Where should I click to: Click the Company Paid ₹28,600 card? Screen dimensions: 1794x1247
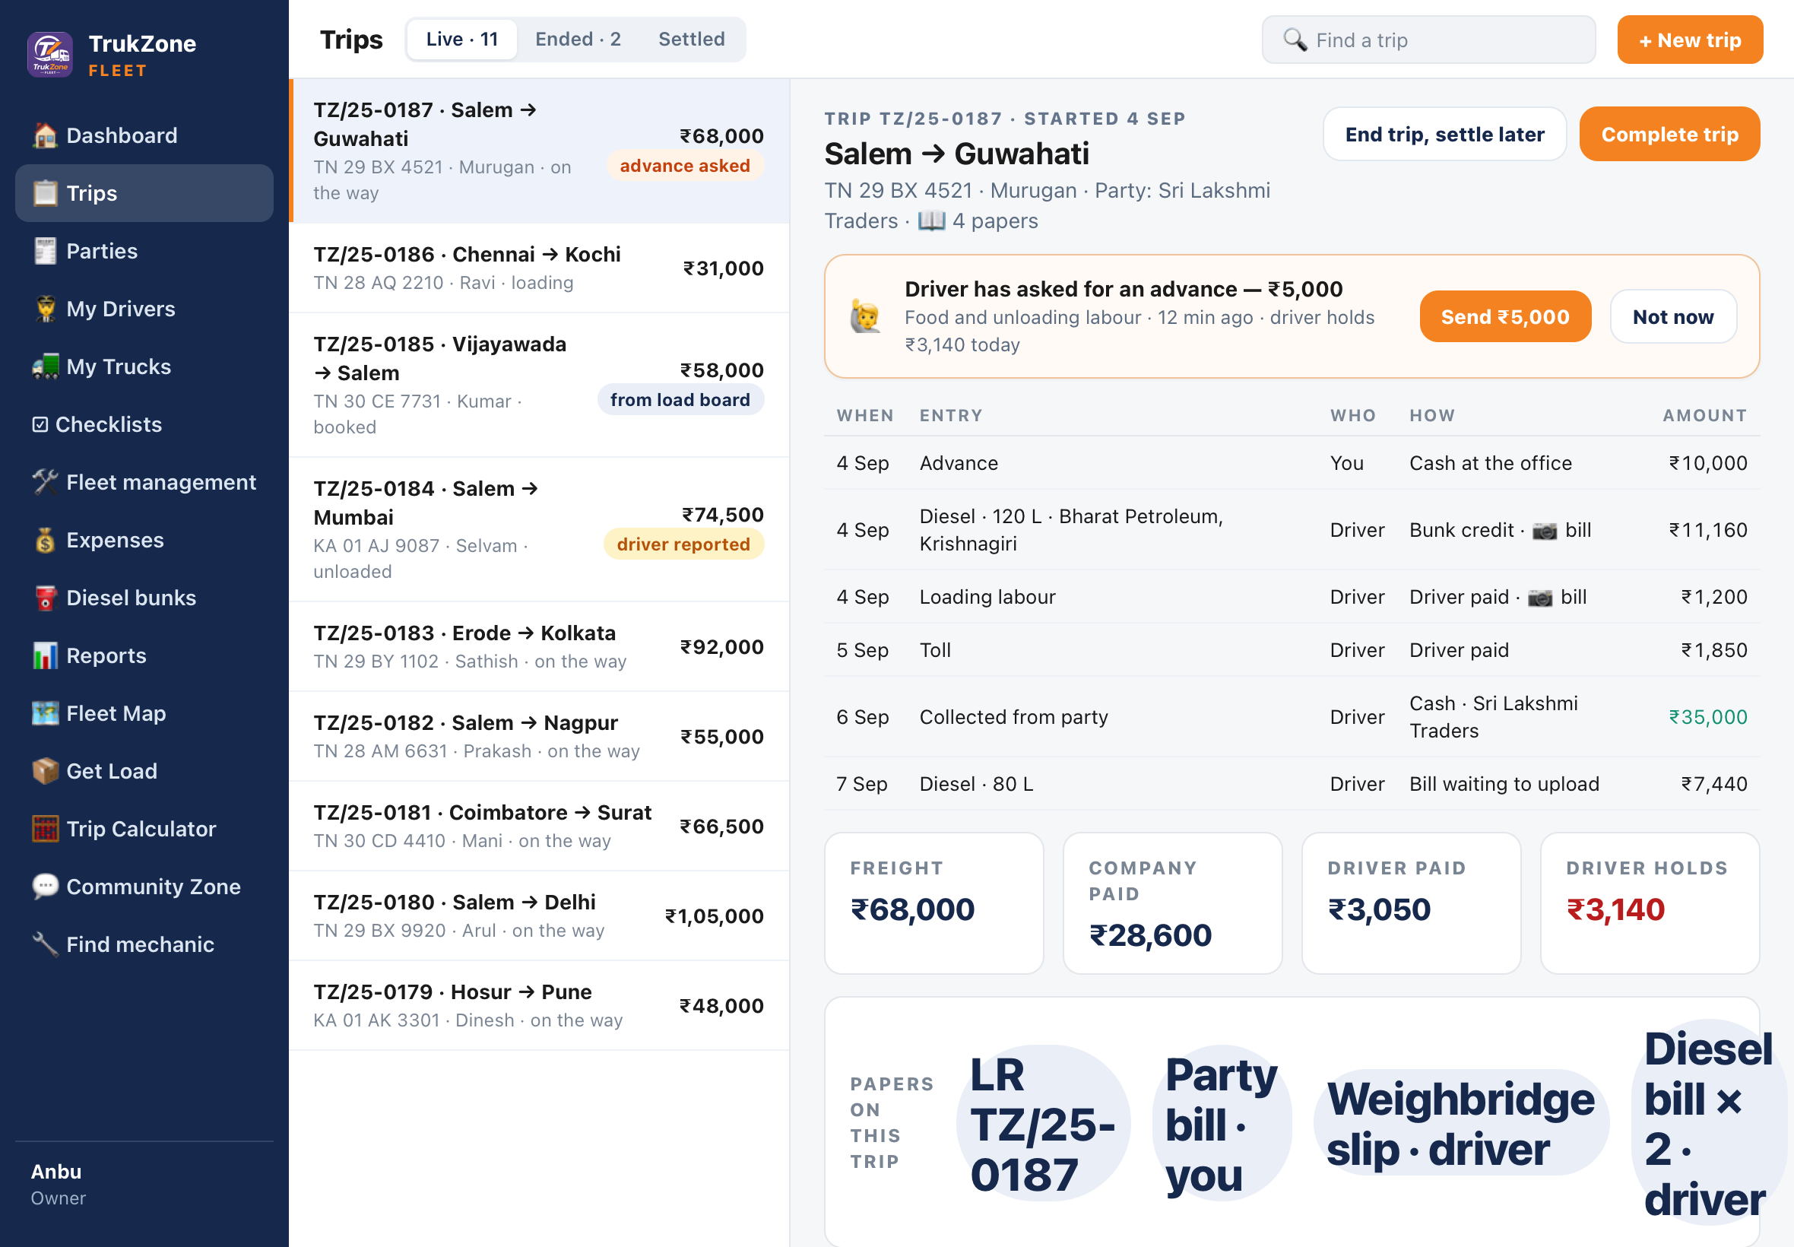click(1172, 903)
